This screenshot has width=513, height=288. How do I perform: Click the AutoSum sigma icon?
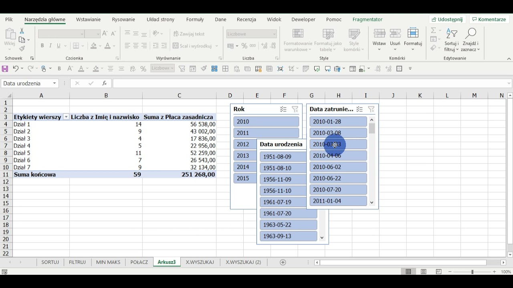pyautogui.click(x=433, y=30)
